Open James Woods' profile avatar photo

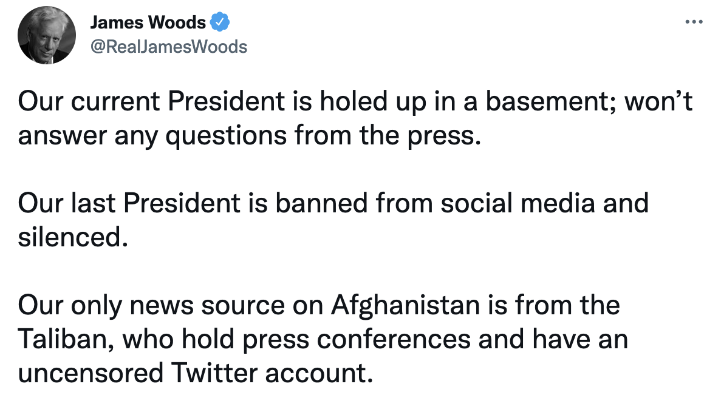[x=47, y=36]
